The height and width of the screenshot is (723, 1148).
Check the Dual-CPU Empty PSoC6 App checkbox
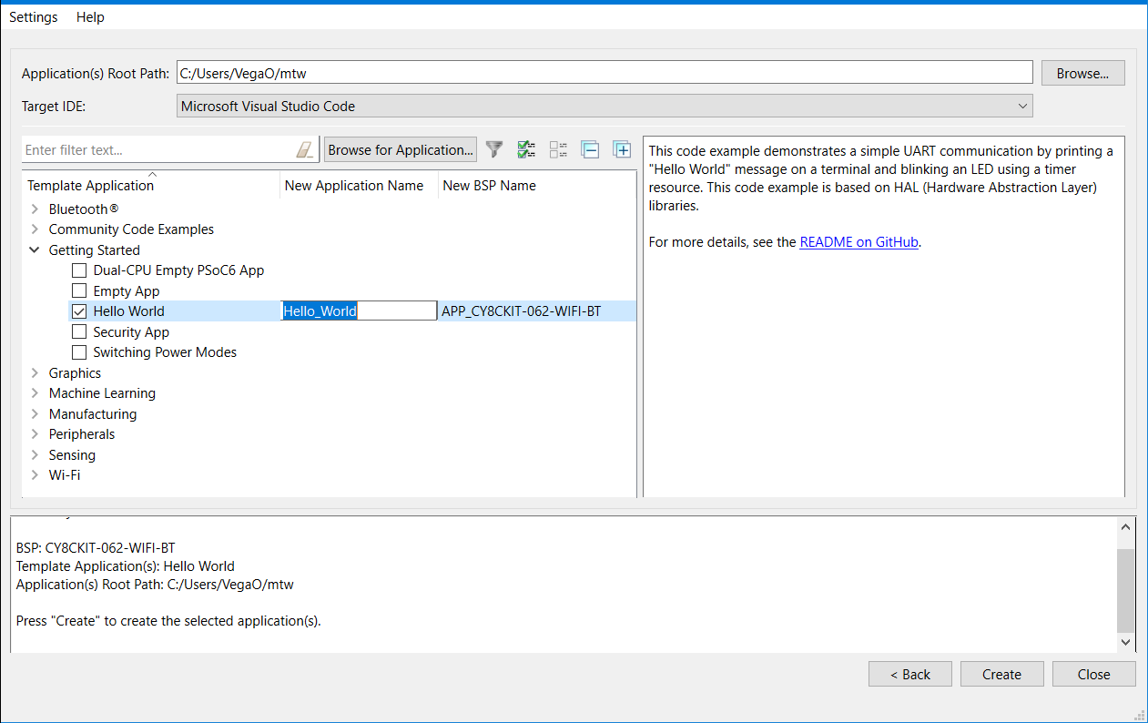(x=79, y=270)
